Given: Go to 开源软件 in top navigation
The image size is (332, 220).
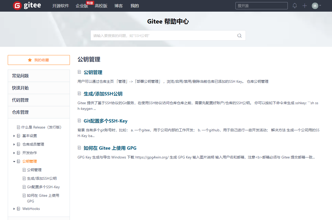Looking at the screenshot, I should [x=61, y=6].
